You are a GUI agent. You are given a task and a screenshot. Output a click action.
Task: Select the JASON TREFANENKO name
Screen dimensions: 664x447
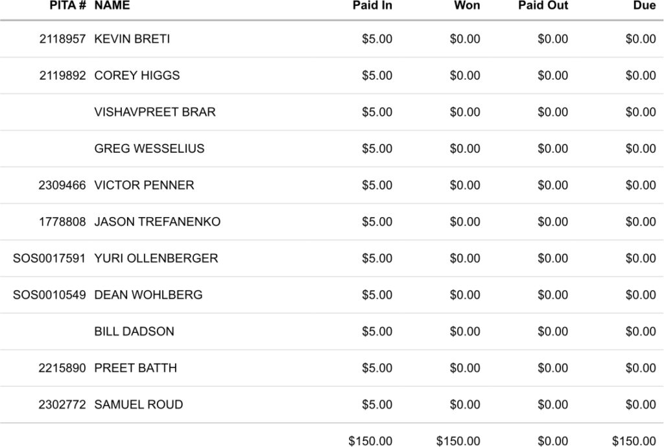158,222
